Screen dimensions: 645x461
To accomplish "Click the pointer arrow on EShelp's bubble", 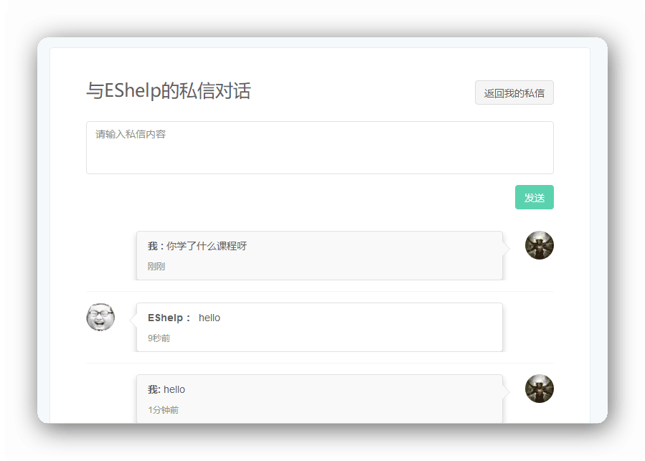I will coord(133,318).
